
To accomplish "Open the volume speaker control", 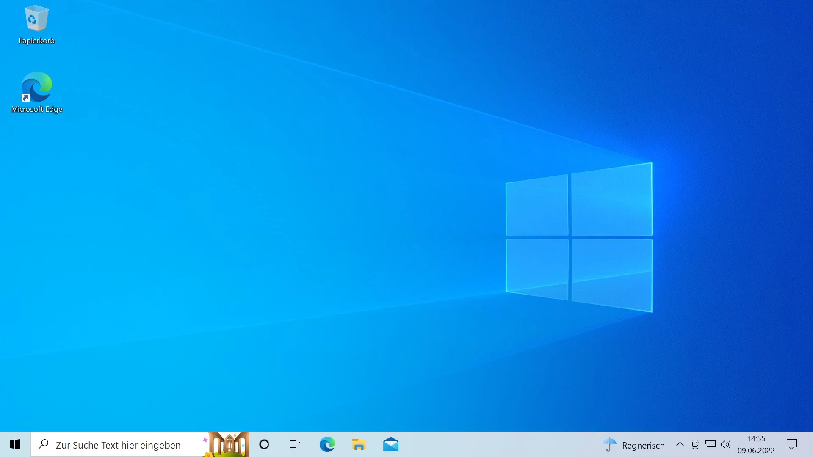I will click(x=726, y=444).
